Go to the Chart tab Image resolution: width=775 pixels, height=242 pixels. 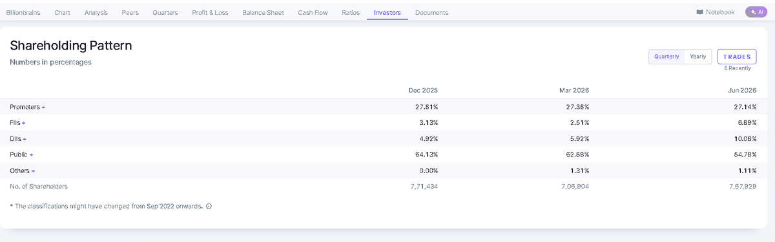tap(63, 12)
